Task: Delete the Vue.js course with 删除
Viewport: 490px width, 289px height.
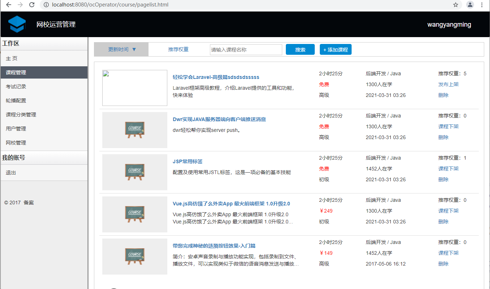Action: click(443, 222)
